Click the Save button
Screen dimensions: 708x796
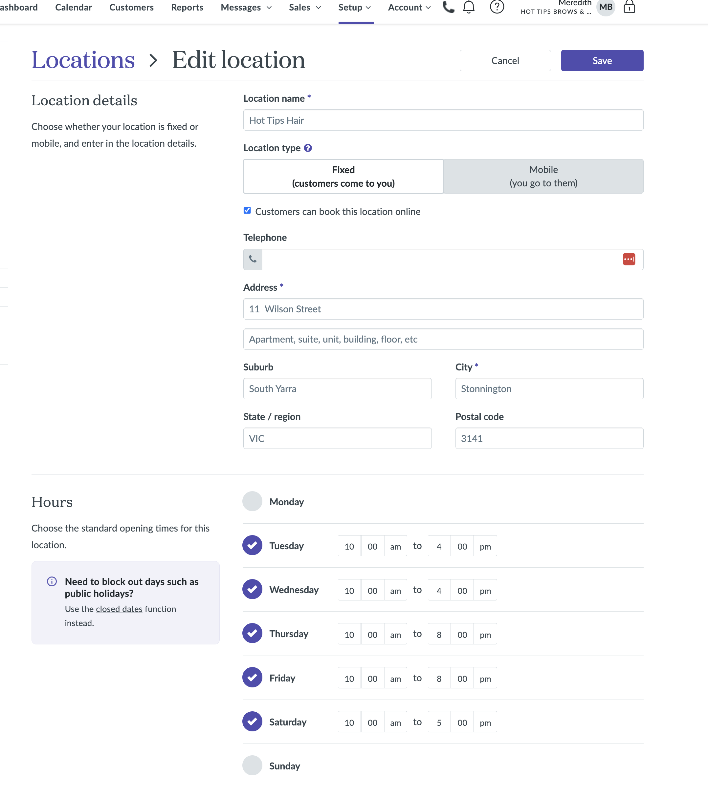tap(602, 61)
